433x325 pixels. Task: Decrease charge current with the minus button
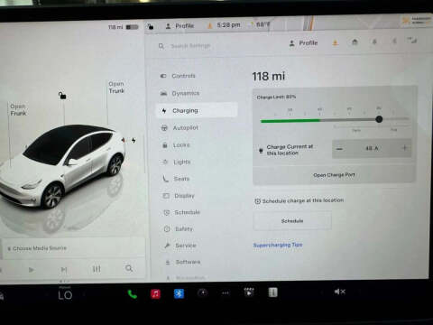(x=339, y=149)
